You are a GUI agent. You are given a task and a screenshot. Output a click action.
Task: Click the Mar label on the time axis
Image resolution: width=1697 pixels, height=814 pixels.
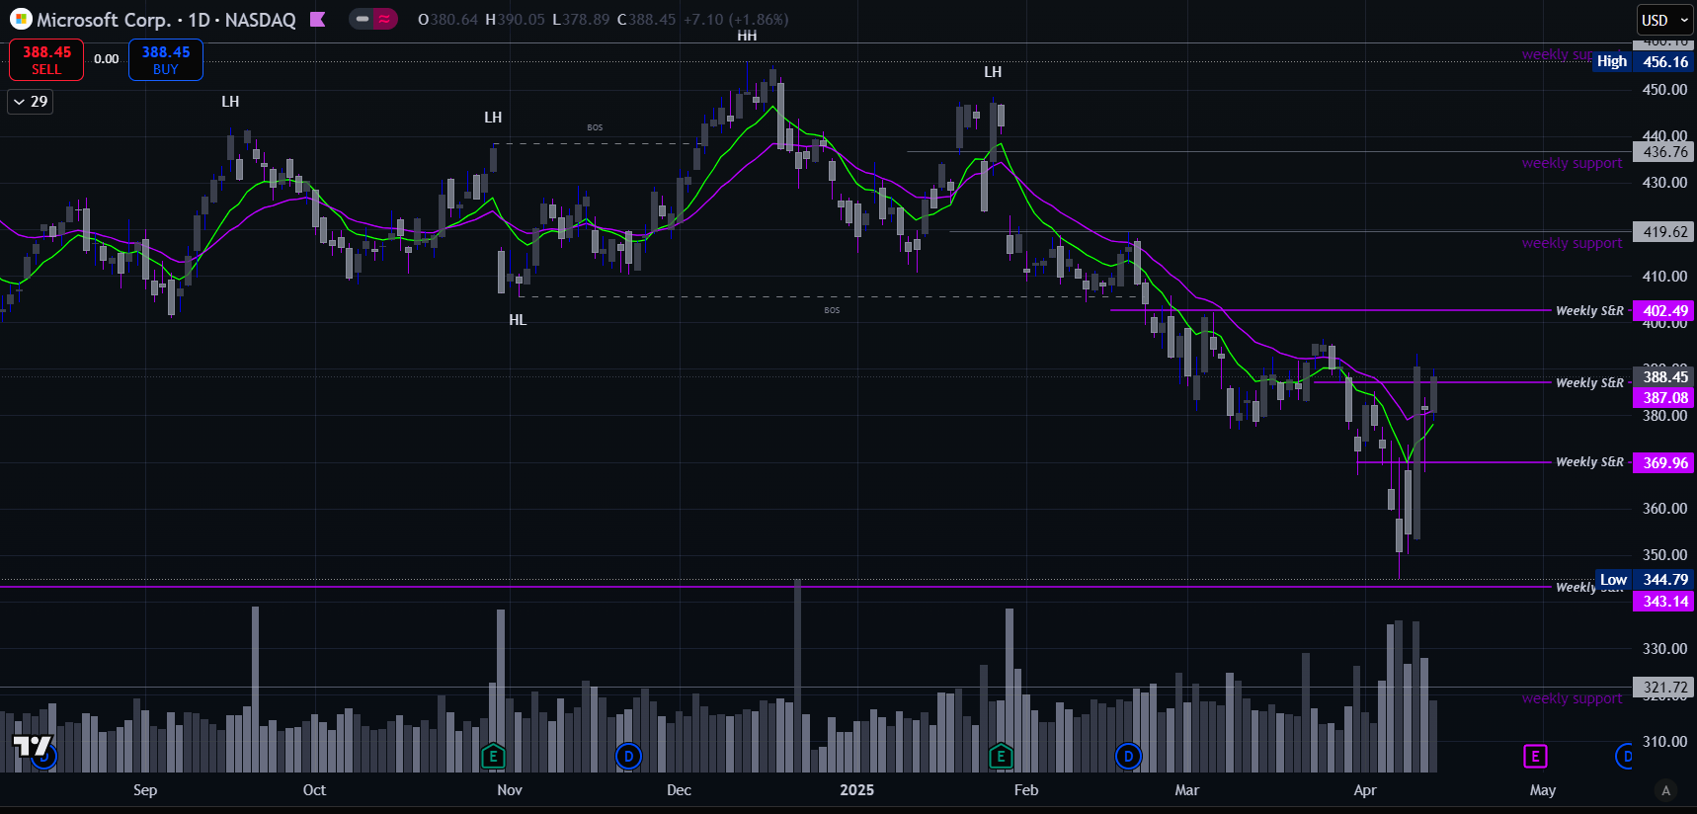coord(1186,790)
